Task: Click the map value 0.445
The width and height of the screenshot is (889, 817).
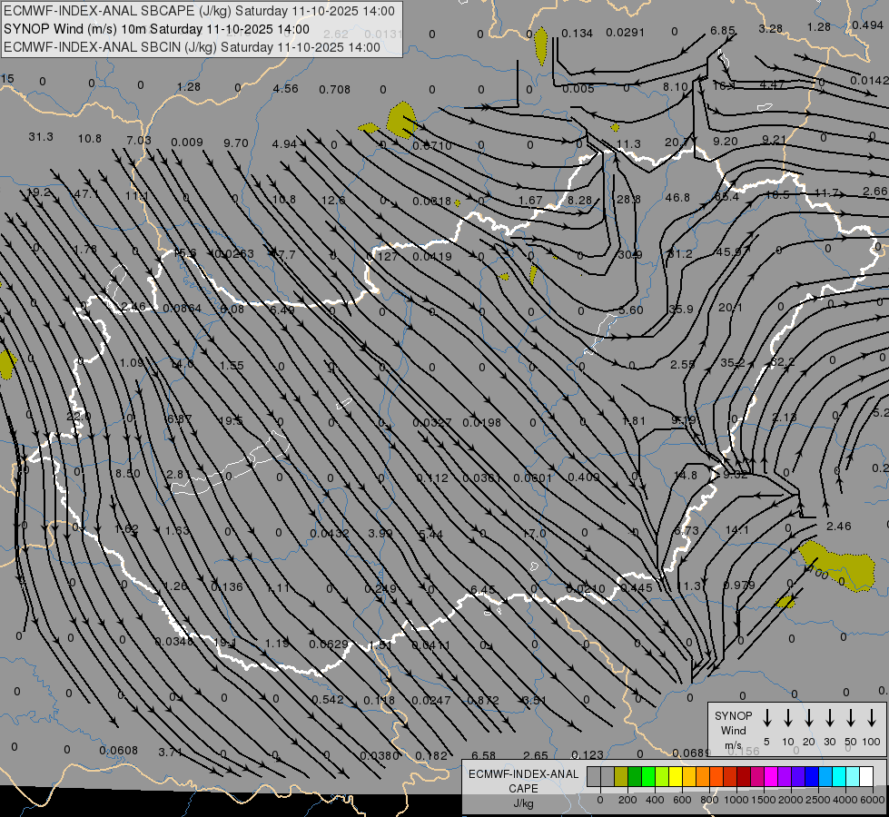Action: (x=637, y=588)
